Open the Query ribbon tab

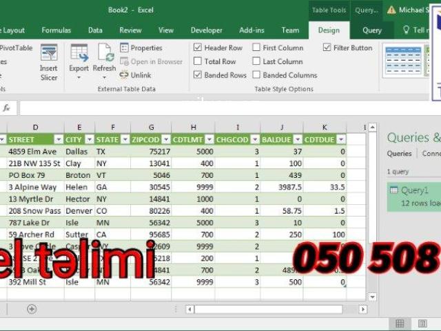372,30
